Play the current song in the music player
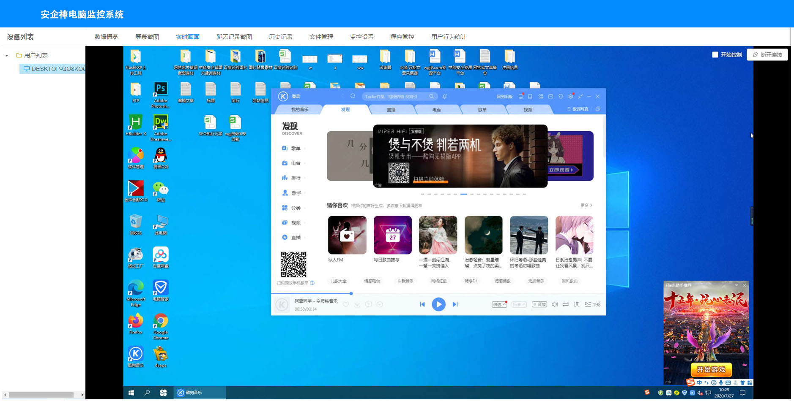The image size is (794, 401). coord(438,304)
